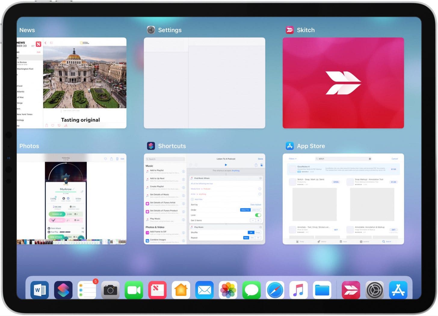This screenshot has height=316, width=438.
Task: Tap the Shortcuts icon beside its title
Action: [x=151, y=146]
